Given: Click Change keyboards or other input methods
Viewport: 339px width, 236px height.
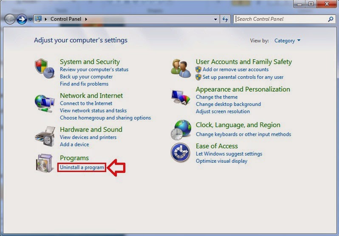Looking at the screenshot, I should click(x=243, y=134).
